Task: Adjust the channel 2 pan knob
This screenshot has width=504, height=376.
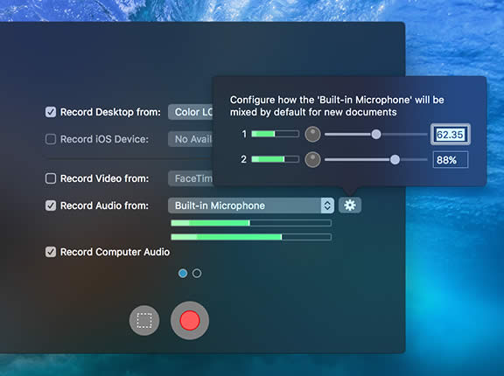Action: (x=312, y=160)
